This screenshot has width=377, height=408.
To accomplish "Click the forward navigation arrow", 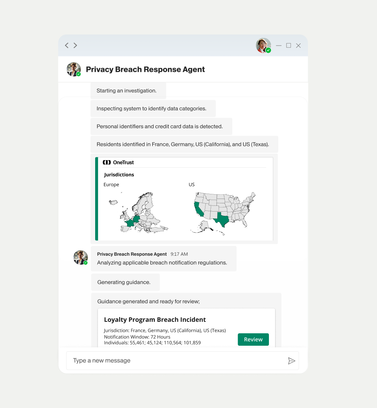I will tap(75, 45).
